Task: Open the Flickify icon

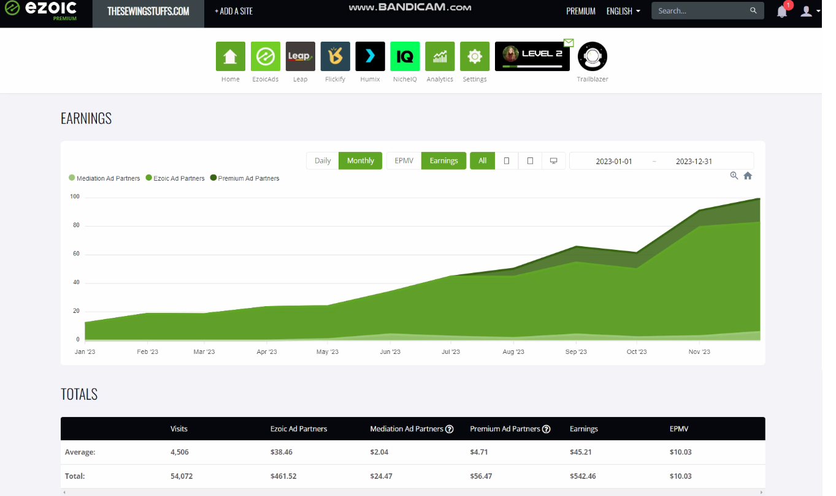Action: click(336, 56)
